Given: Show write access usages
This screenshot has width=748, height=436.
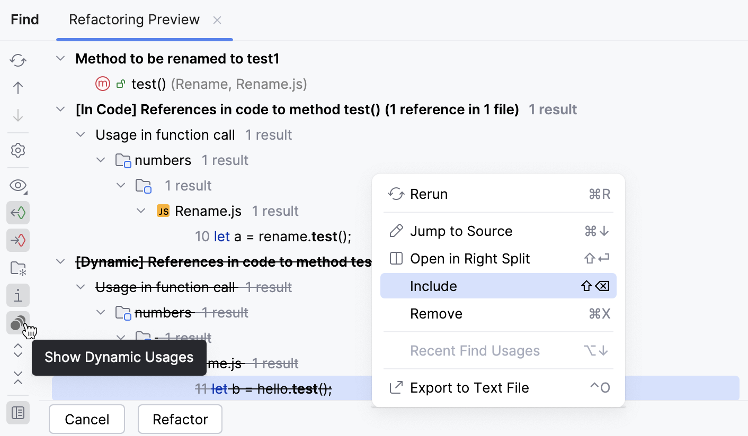Looking at the screenshot, I should pyautogui.click(x=17, y=240).
